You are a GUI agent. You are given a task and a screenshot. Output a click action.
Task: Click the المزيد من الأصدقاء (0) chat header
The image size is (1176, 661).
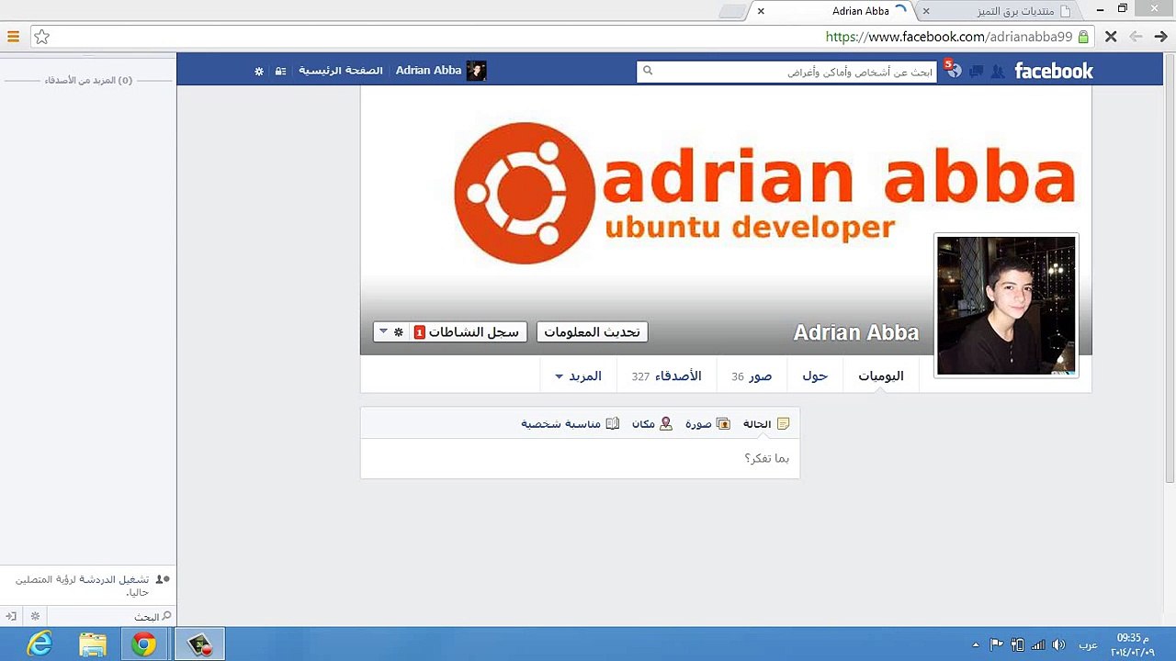tap(88, 80)
